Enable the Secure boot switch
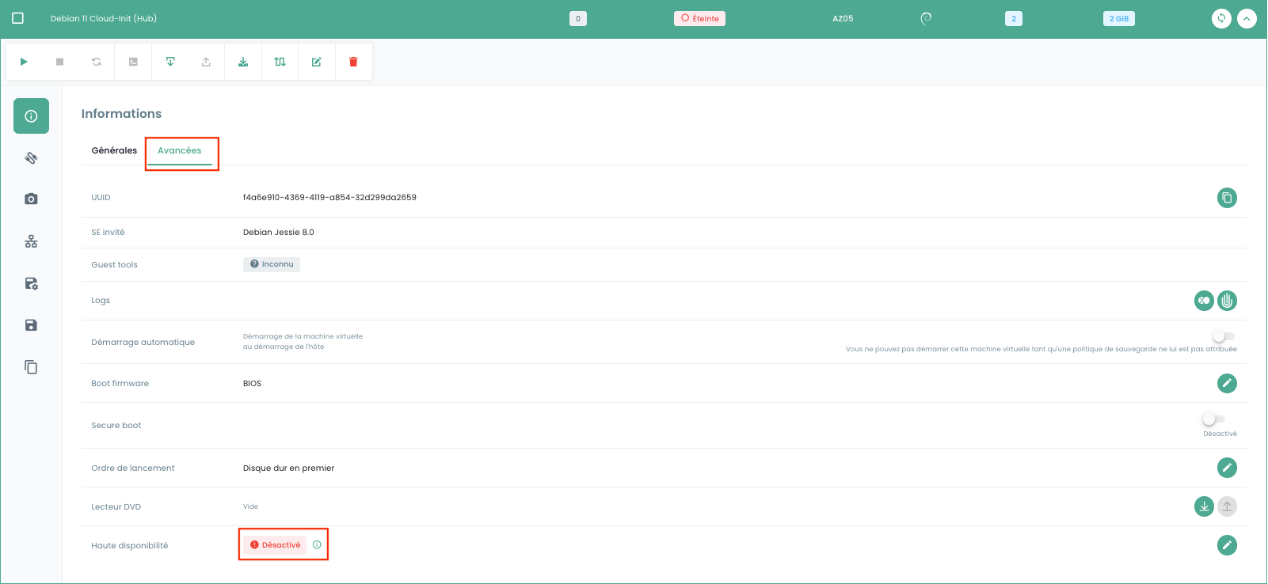Image resolution: width=1268 pixels, height=584 pixels. [x=1213, y=419]
